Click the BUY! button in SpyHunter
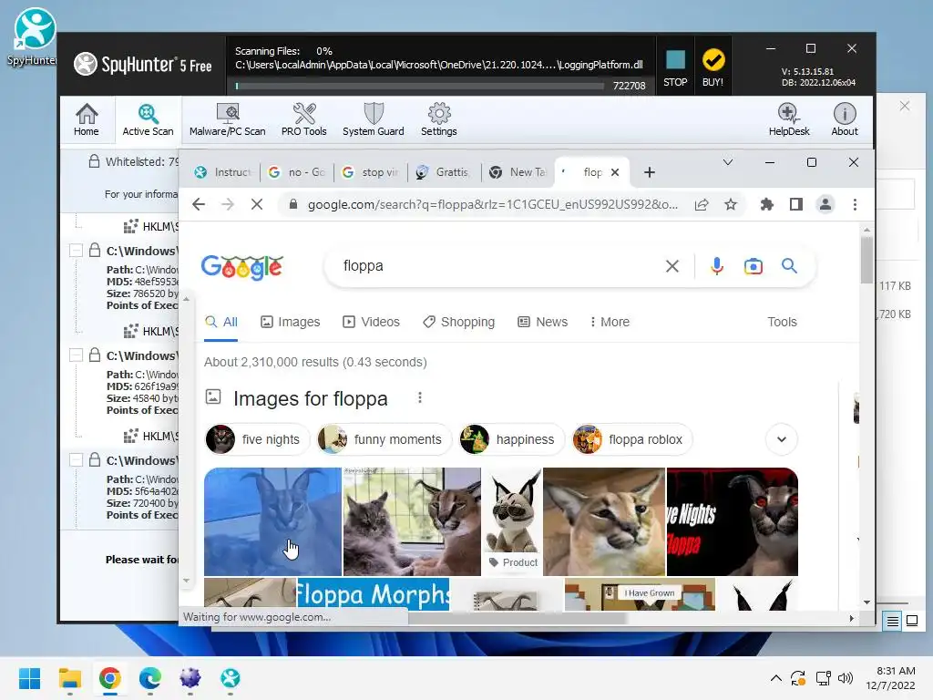The image size is (933, 700). coord(713,67)
